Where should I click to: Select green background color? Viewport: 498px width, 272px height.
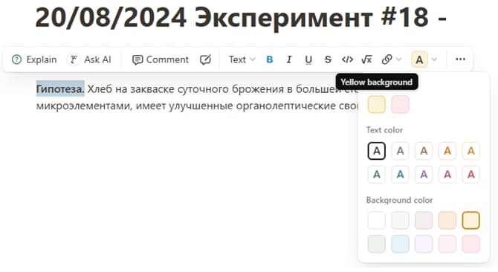(x=376, y=244)
